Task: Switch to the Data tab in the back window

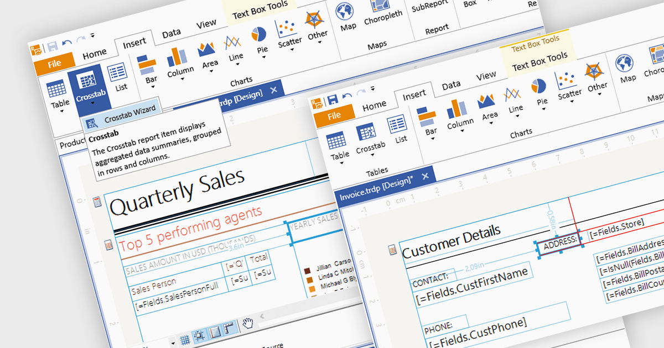Action: pyautogui.click(x=172, y=34)
